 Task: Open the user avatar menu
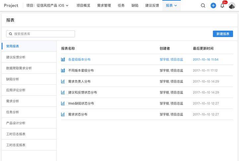pos(232,6)
